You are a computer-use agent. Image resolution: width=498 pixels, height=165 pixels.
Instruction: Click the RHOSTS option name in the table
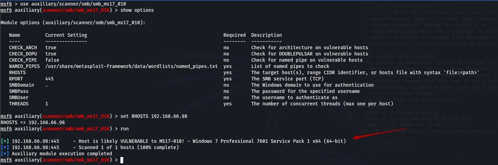point(17,72)
